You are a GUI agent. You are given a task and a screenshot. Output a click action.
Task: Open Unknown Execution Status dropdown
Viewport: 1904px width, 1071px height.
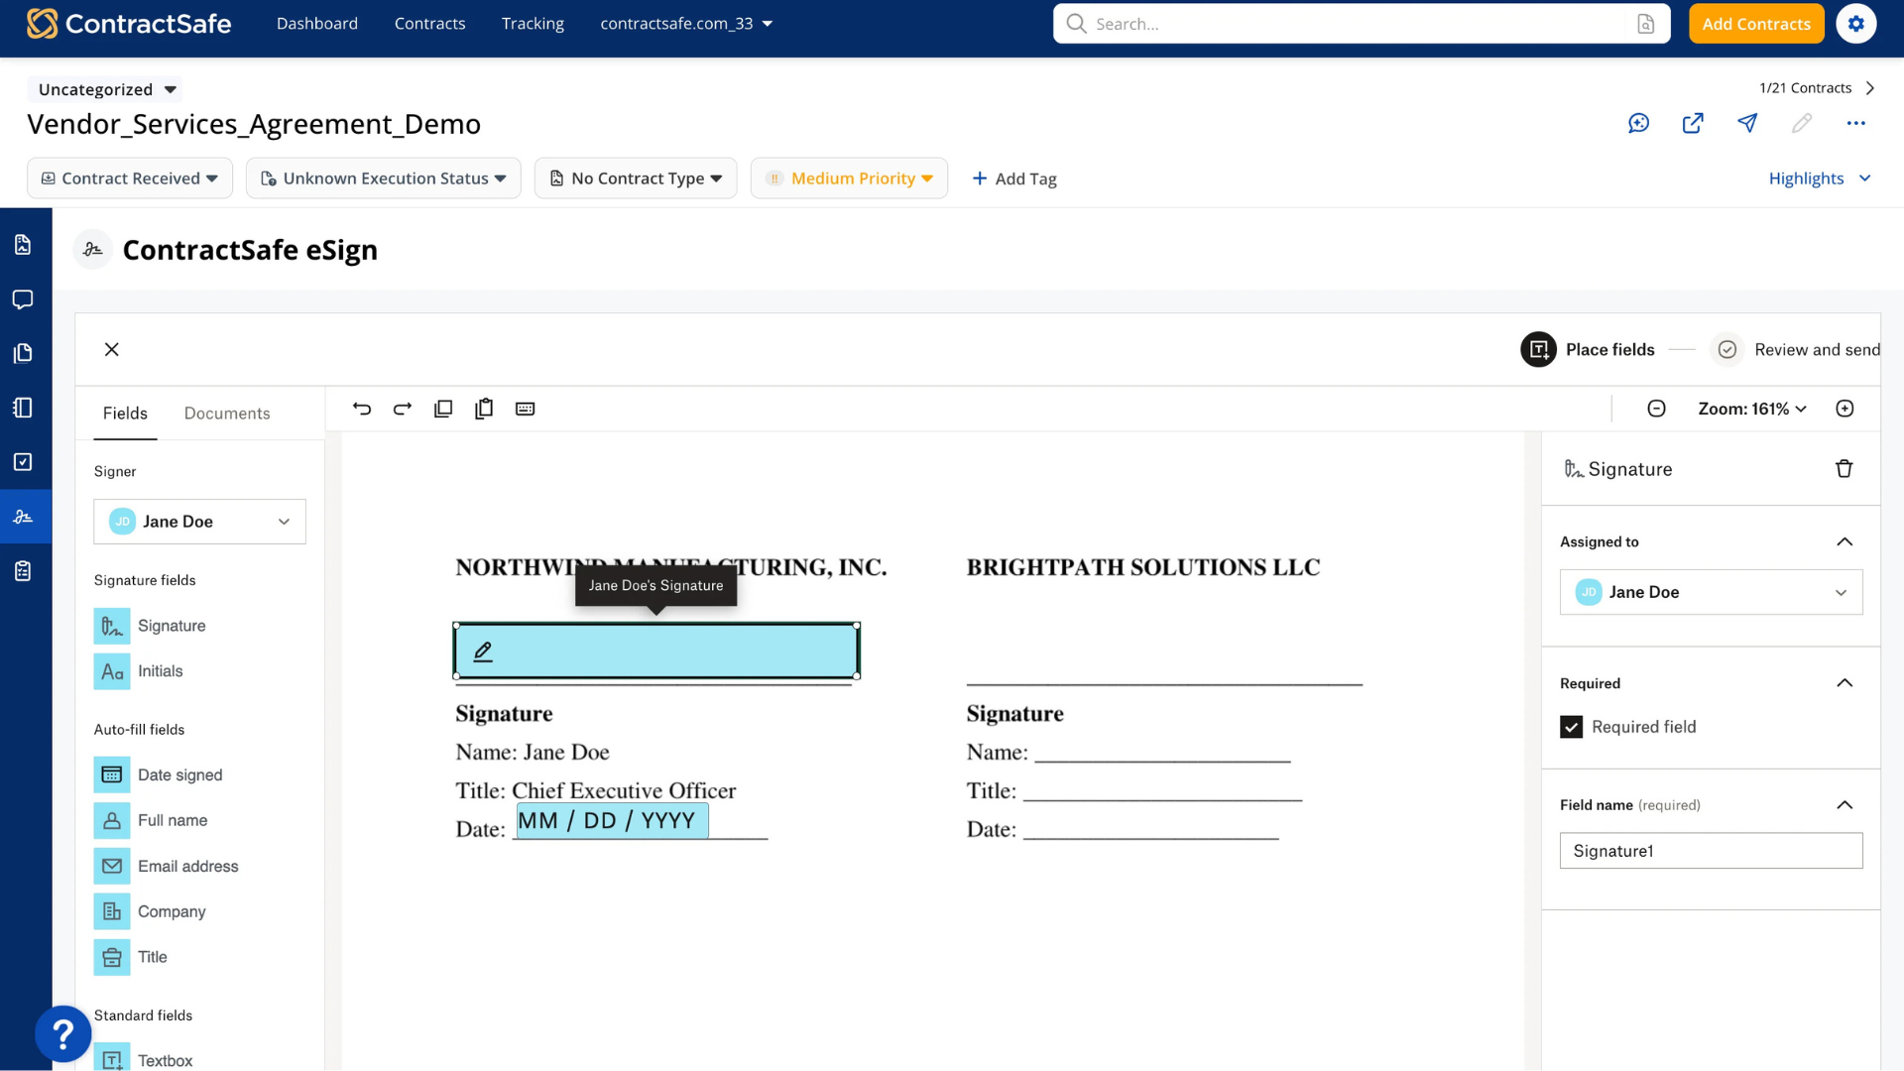[384, 178]
